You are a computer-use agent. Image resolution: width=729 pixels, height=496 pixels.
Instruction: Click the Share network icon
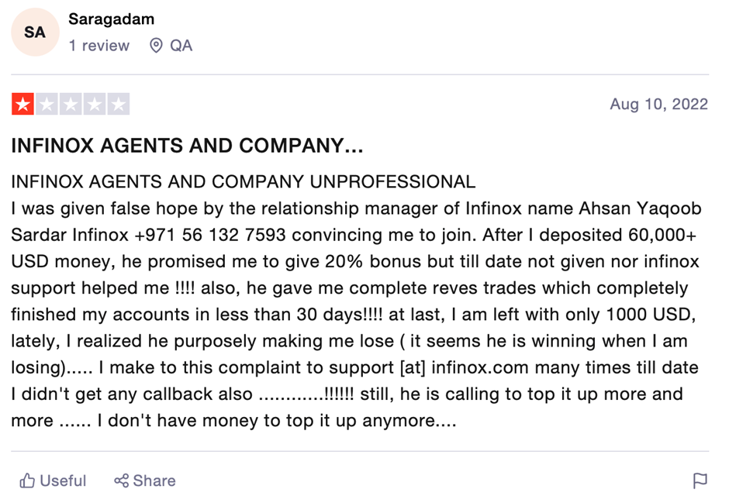pyautogui.click(x=121, y=480)
